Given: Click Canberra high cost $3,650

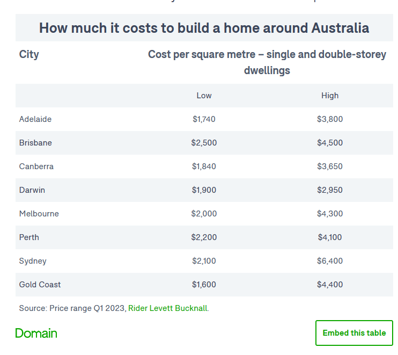Looking at the screenshot, I should point(330,166).
